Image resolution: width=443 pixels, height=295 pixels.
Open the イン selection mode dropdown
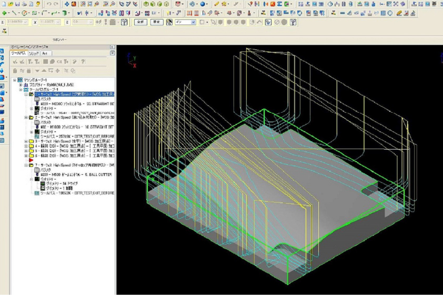point(194,23)
